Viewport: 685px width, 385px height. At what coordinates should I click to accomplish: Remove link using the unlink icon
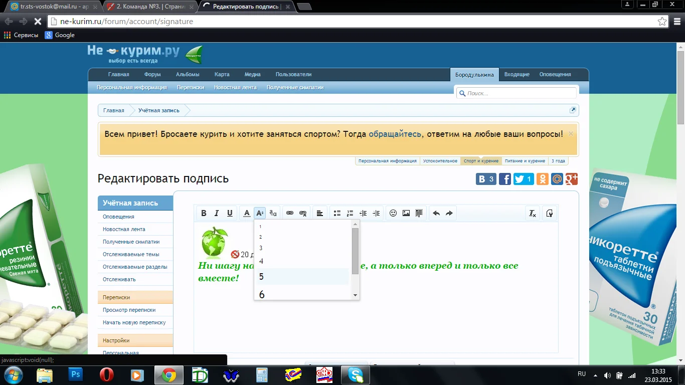pyautogui.click(x=303, y=213)
